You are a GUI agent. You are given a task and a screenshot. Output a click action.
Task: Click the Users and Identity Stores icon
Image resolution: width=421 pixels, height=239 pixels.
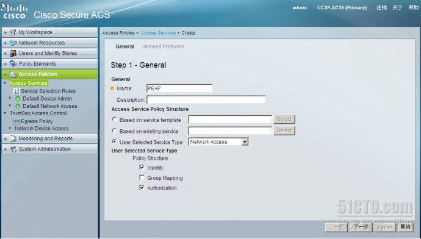pyautogui.click(x=13, y=53)
